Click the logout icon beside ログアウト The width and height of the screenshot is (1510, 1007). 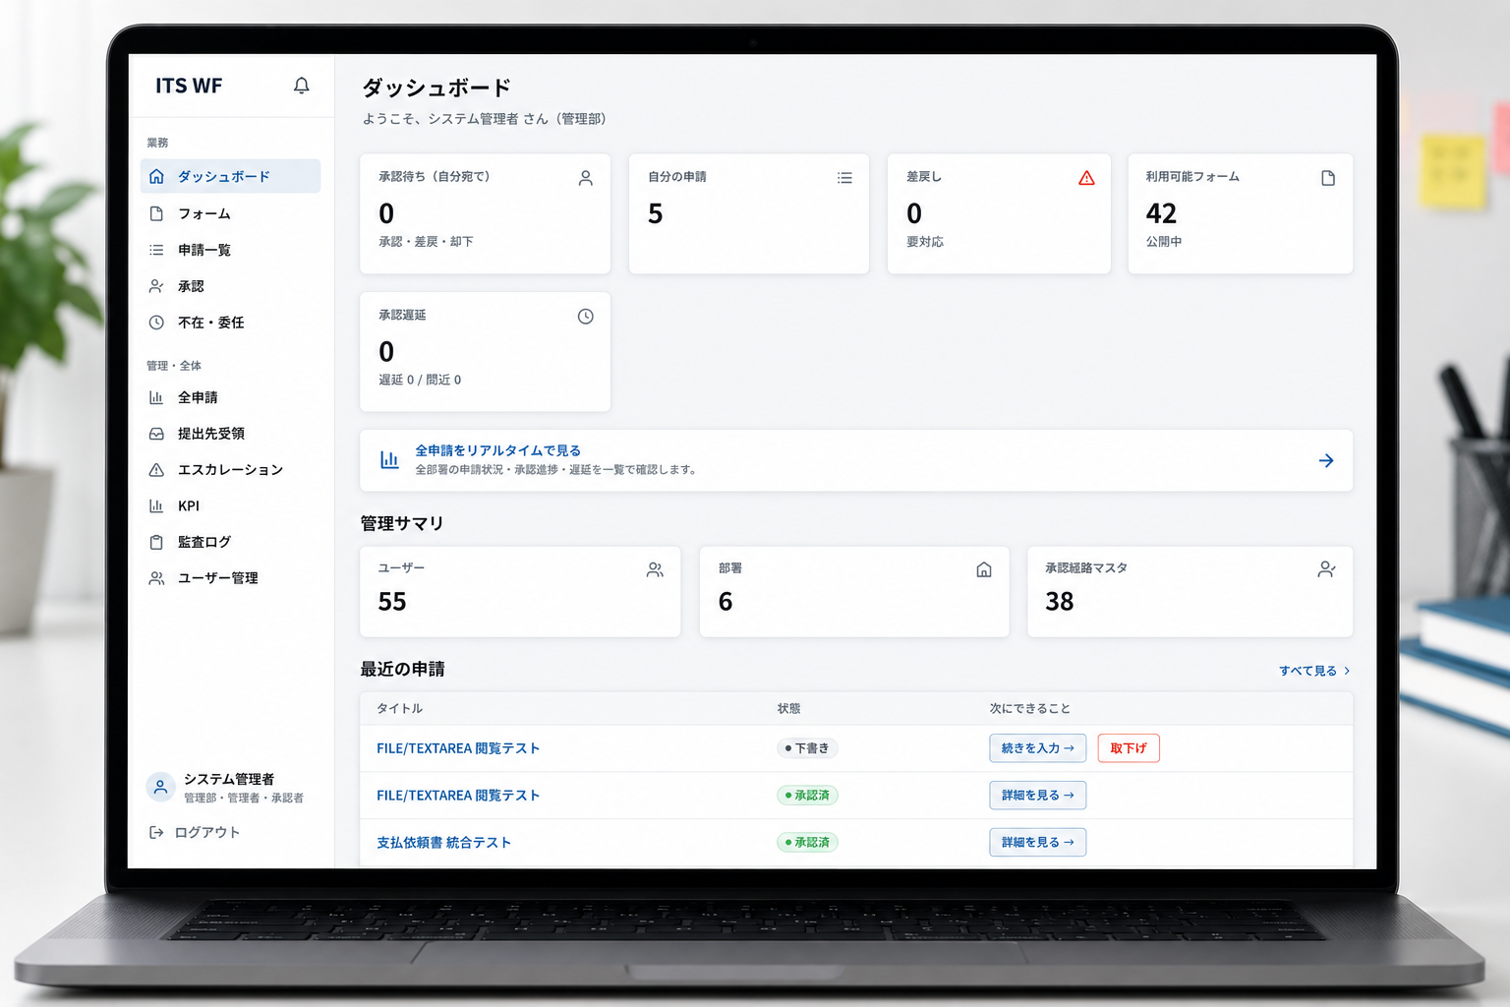point(156,832)
